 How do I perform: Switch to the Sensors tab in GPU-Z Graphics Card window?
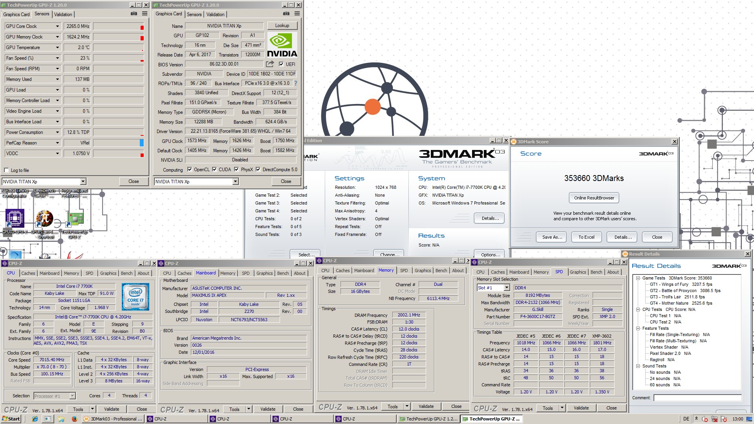194,15
